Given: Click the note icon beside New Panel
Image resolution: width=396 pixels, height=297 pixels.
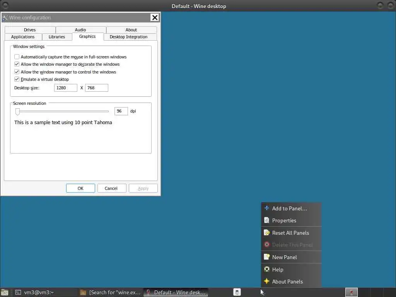Looking at the screenshot, I should [267, 257].
